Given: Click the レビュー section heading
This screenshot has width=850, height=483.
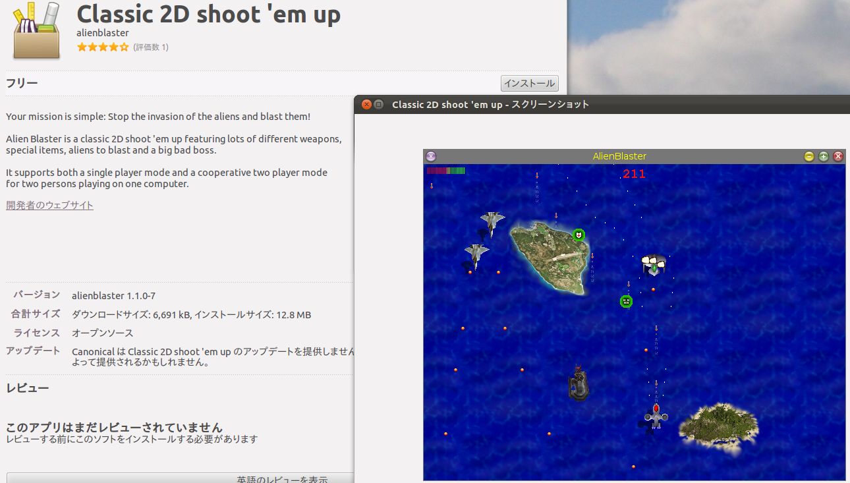Looking at the screenshot, I should pyautogui.click(x=28, y=387).
